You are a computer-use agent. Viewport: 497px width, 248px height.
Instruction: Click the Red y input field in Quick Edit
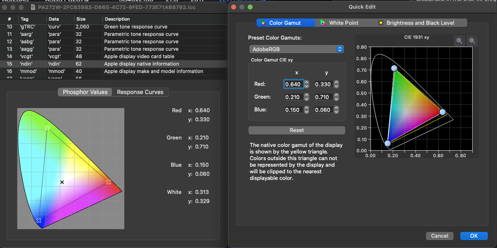[x=323, y=84]
